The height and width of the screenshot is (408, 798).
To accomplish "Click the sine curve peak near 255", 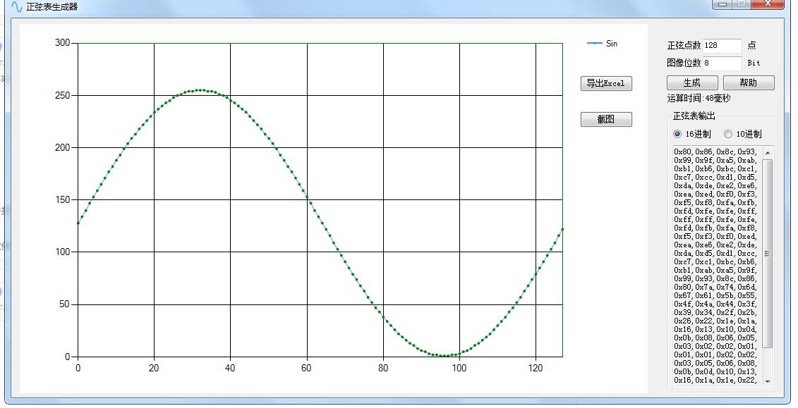I will pos(200,90).
